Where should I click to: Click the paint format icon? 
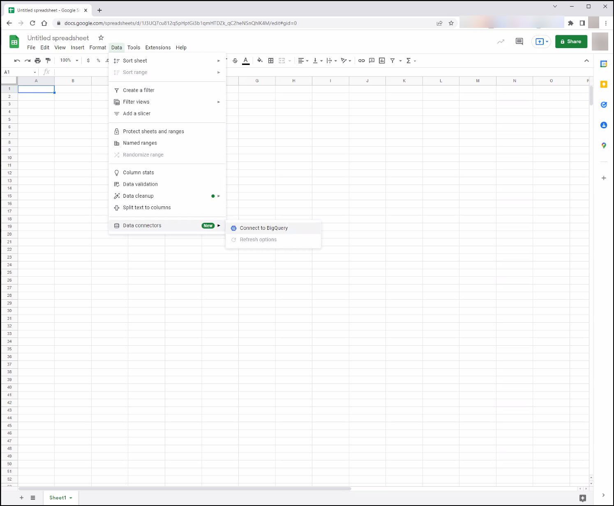pyautogui.click(x=48, y=60)
